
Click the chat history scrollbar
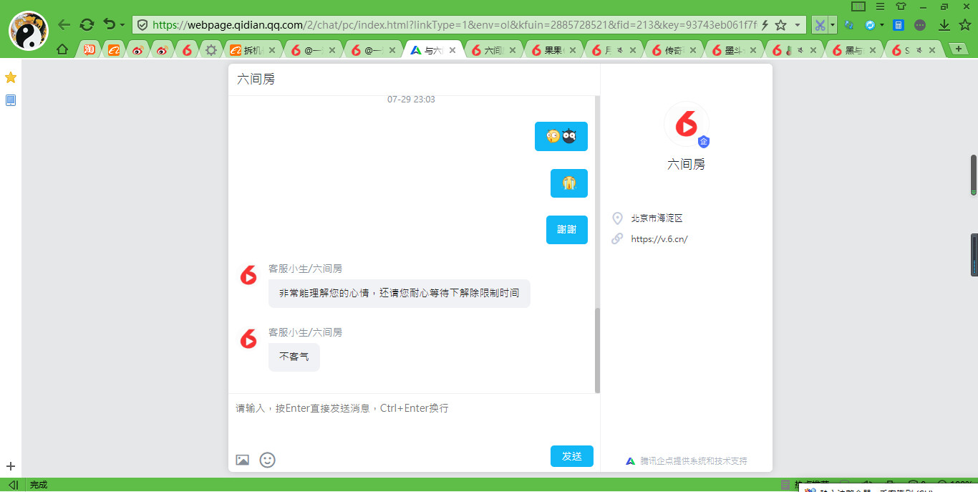598,351
